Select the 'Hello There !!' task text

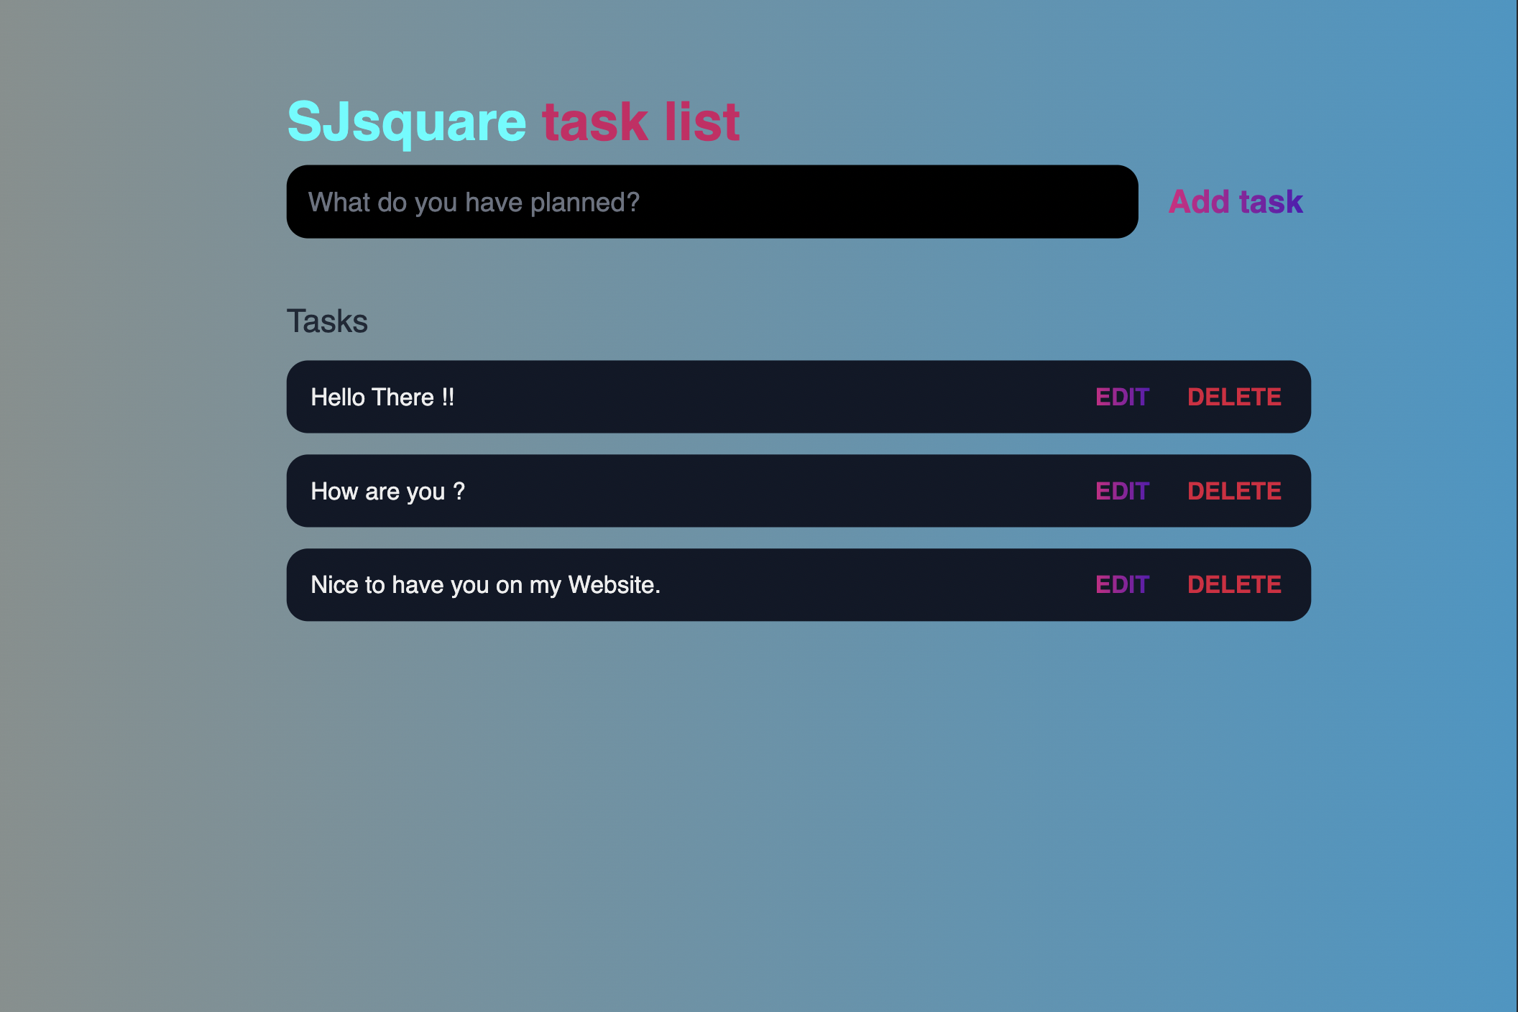[x=382, y=397]
